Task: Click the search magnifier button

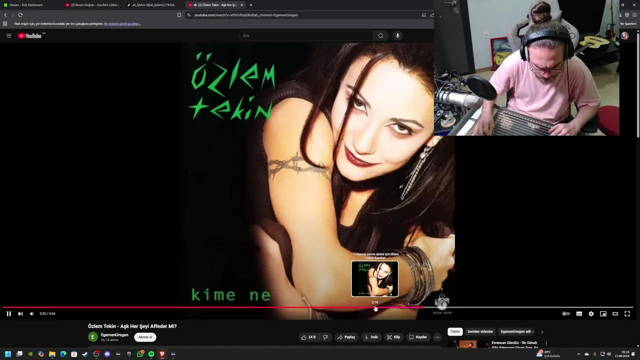Action: [x=380, y=35]
